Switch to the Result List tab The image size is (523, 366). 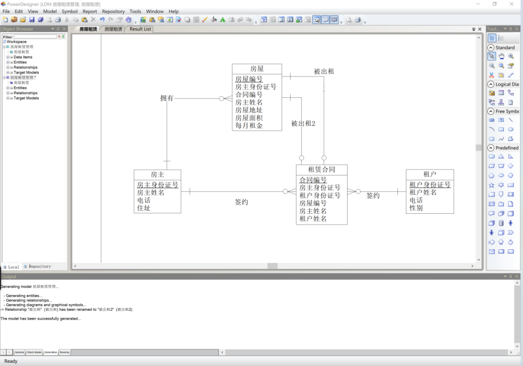pos(140,29)
